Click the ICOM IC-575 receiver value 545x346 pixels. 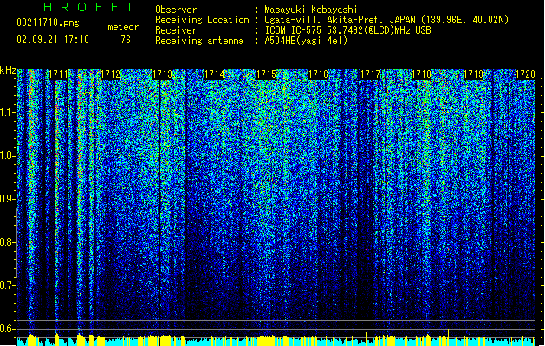point(347,30)
